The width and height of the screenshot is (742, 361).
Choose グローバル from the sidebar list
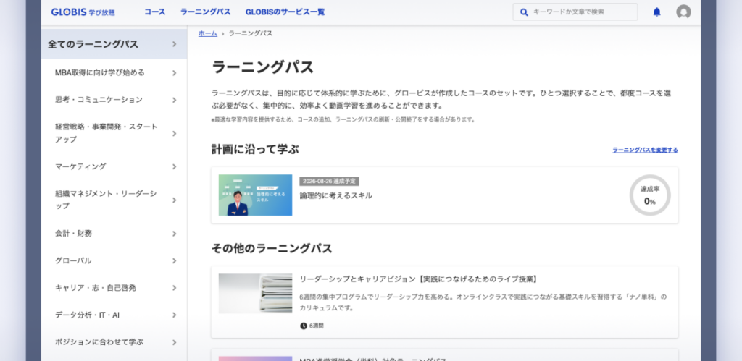(73, 260)
